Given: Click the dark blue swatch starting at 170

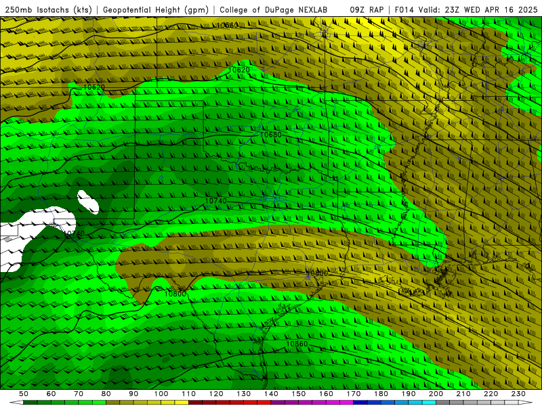Looking at the screenshot, I should click(360, 403).
